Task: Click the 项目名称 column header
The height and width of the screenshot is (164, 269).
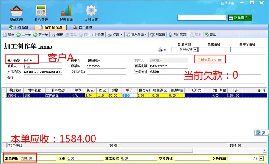Action: (x=15, y=90)
